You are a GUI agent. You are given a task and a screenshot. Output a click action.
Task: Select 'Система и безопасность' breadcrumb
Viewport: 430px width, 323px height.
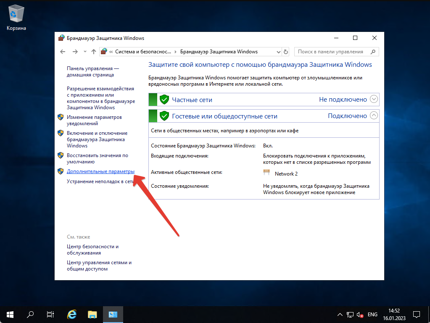pyautogui.click(x=143, y=52)
